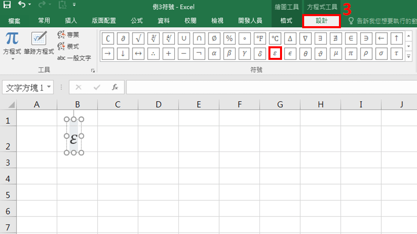Switch equation to Professional format

(68, 35)
